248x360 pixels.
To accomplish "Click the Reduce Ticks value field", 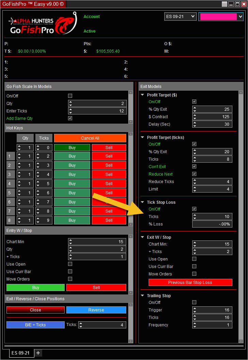I will (x=212, y=181).
